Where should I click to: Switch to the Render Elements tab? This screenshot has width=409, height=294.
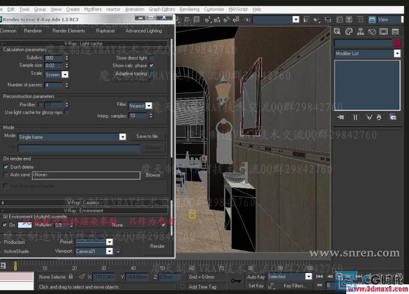click(69, 31)
